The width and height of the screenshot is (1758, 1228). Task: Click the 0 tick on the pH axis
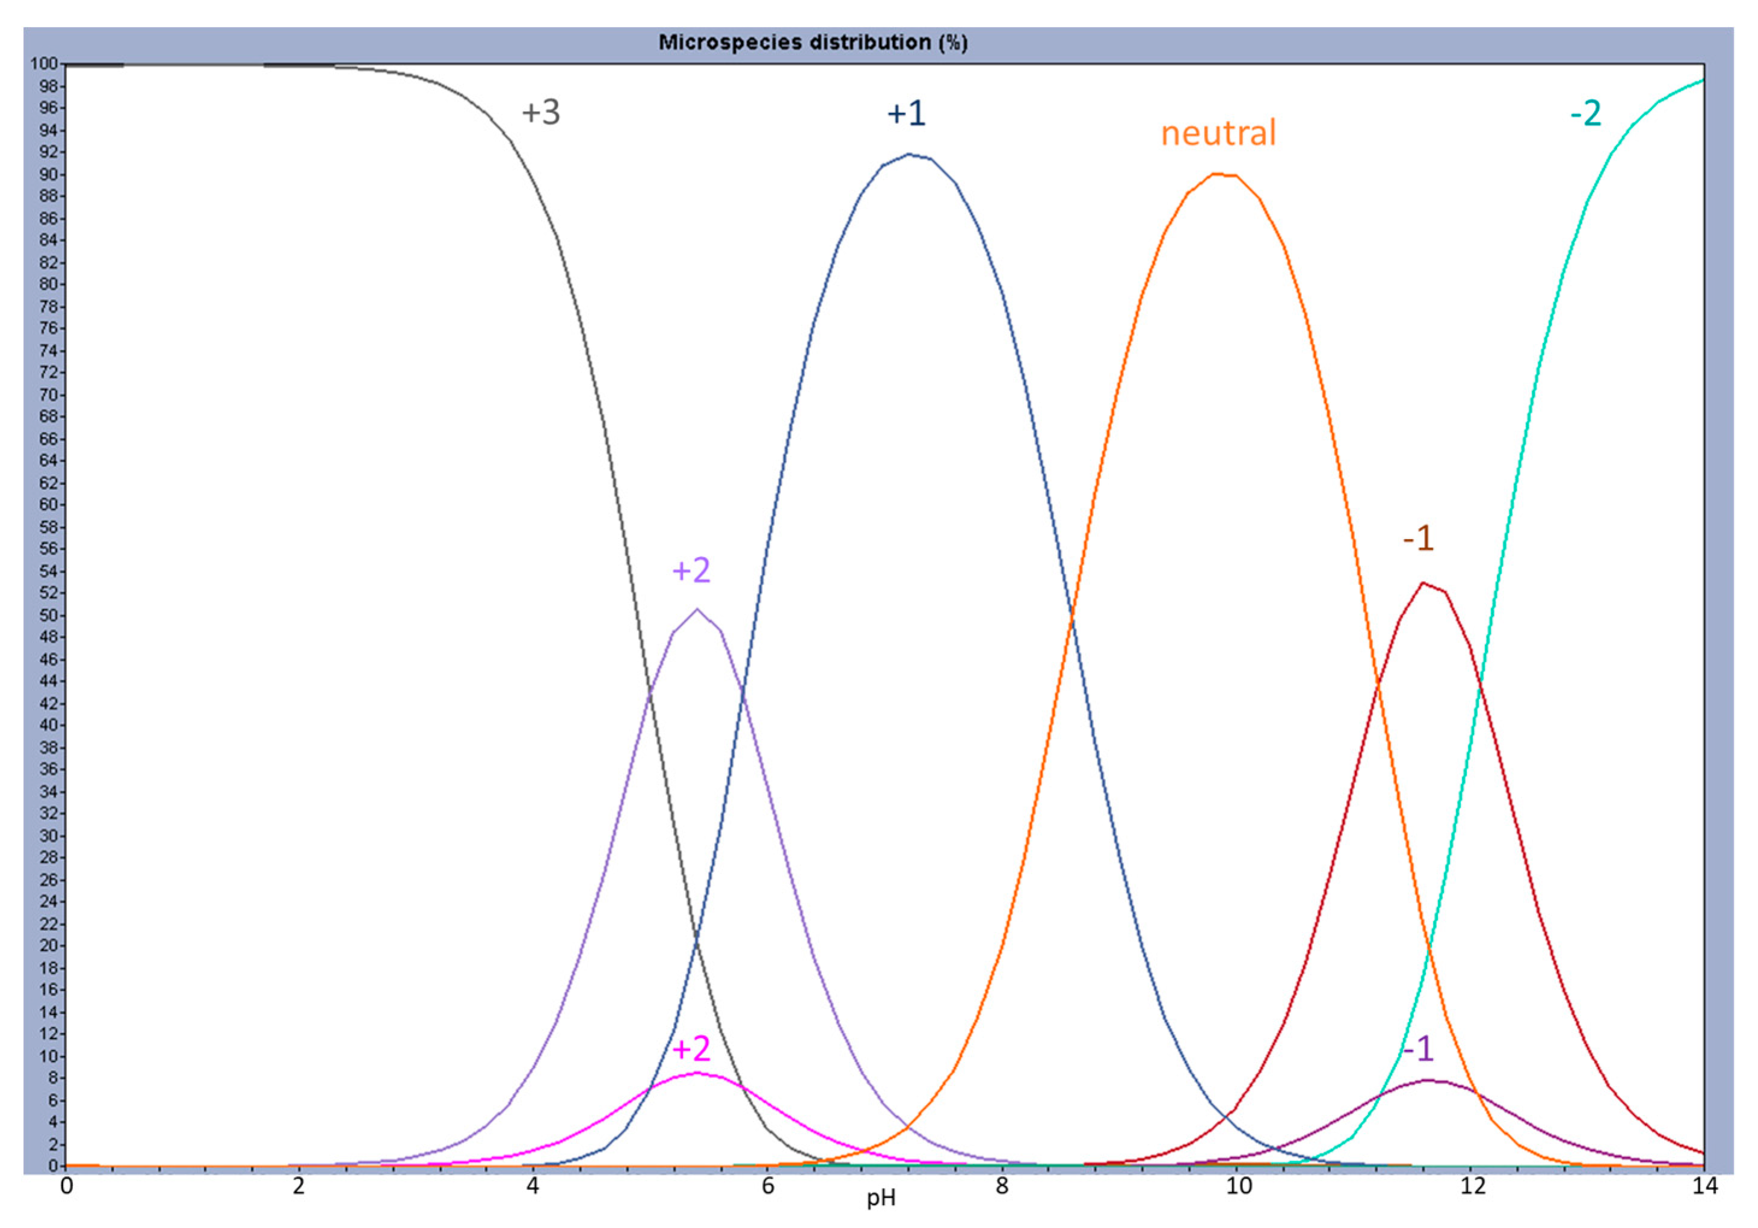coord(67,1186)
